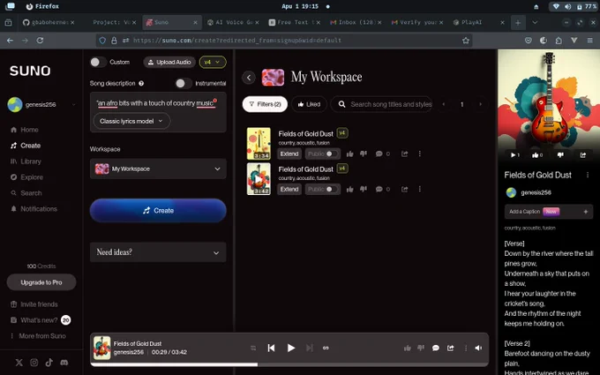Viewport: 600px width, 375px height.
Task: Select Create in the sidebar menu
Action: pos(26,146)
